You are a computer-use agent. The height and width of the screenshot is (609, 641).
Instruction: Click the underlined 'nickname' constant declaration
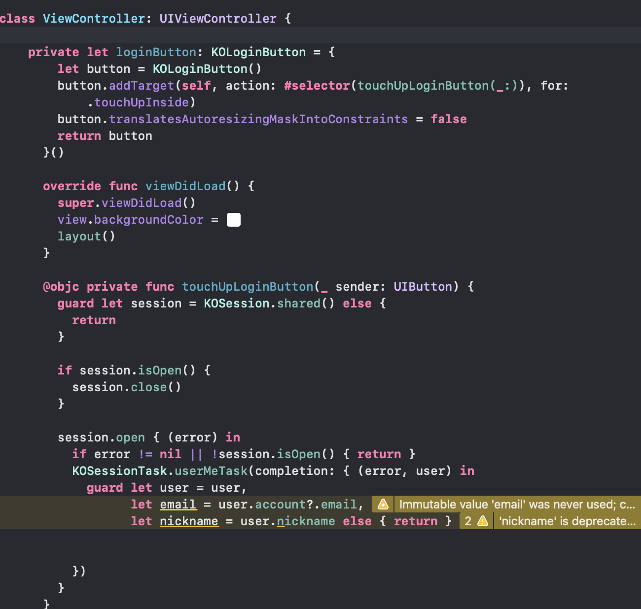189,521
